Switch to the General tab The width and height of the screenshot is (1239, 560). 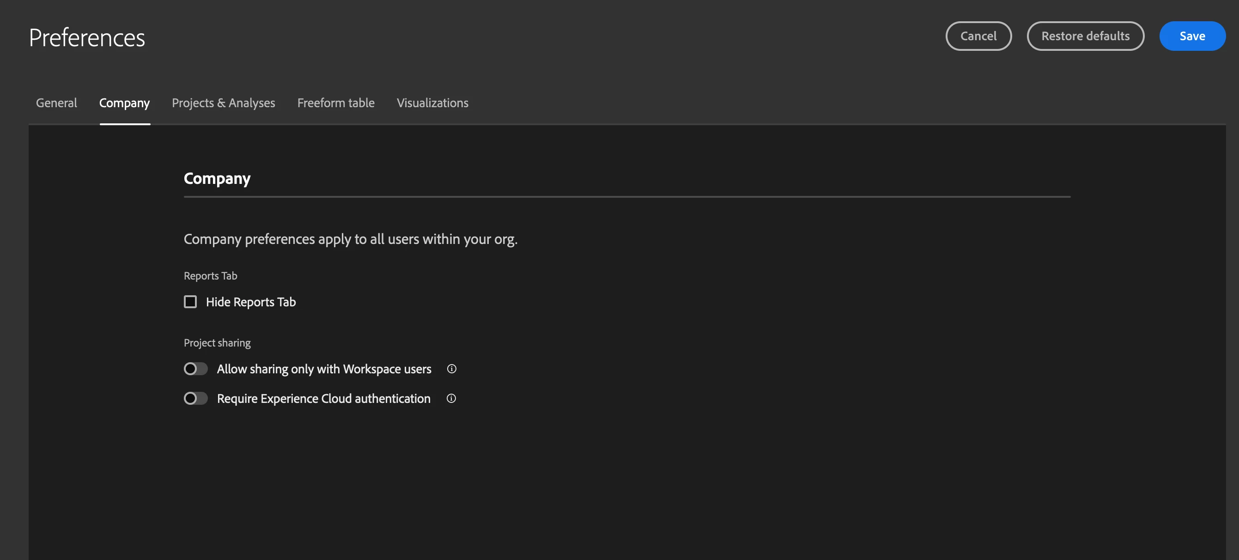(56, 103)
